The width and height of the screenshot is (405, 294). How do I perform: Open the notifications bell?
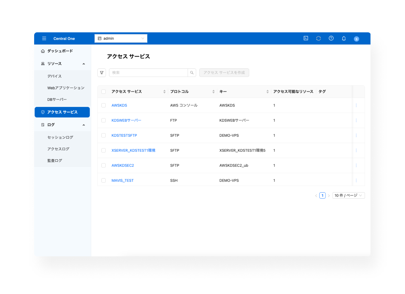(x=343, y=39)
